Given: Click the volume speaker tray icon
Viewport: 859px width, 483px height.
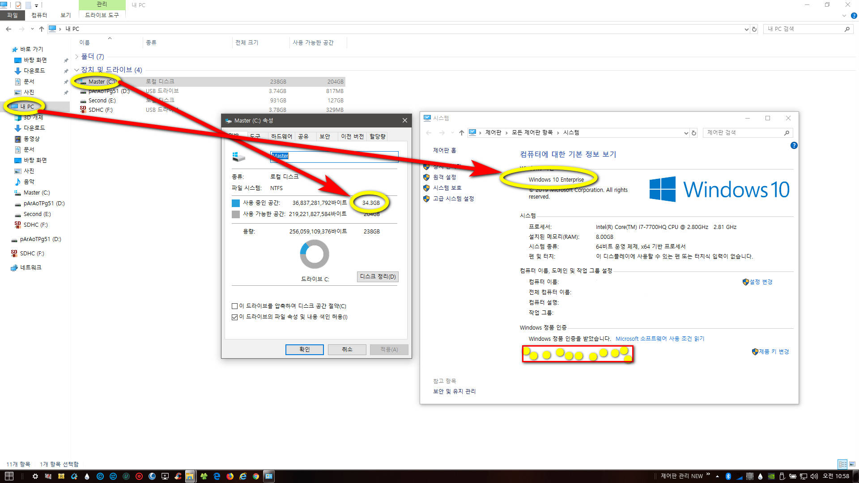Looking at the screenshot, I should 814,476.
